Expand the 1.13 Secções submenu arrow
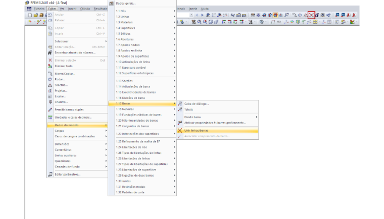 [x=175, y=81]
